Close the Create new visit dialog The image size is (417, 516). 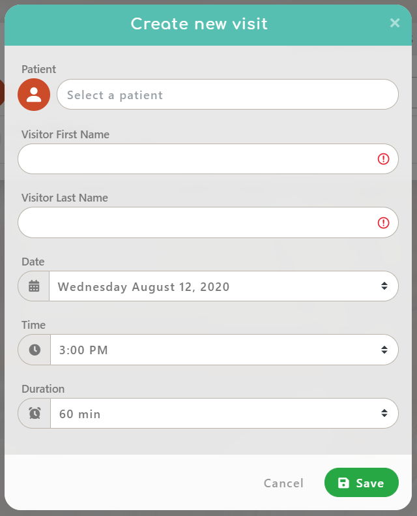pyautogui.click(x=394, y=23)
